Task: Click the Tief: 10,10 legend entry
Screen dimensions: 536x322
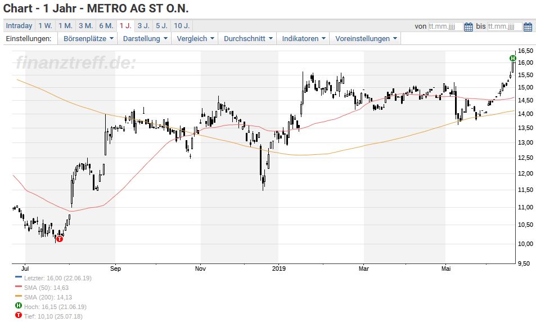Action: tap(53, 316)
